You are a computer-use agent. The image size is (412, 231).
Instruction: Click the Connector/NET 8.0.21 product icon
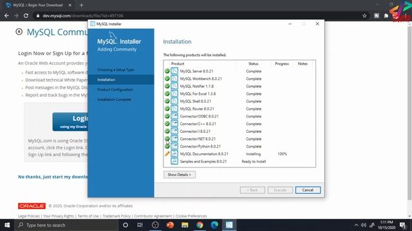174,139
